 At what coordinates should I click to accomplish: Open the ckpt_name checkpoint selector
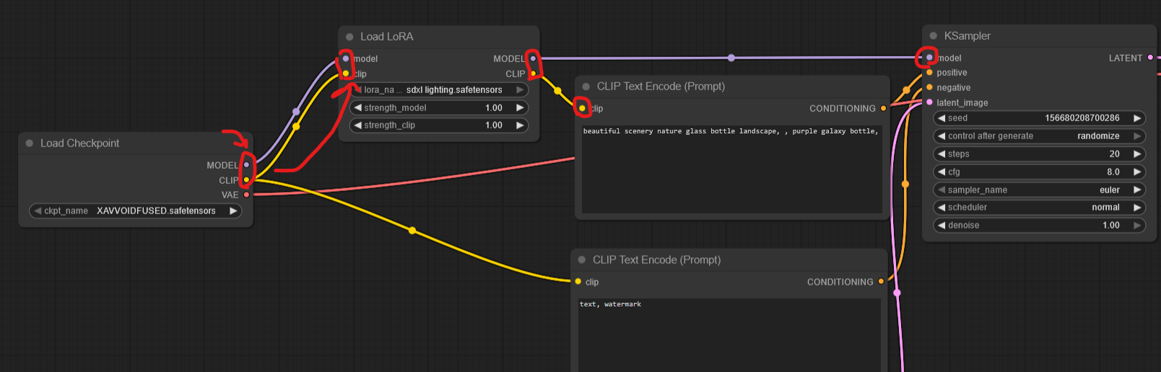[x=136, y=211]
